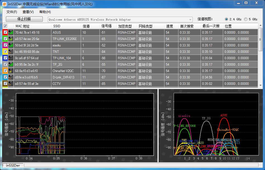Viewport: 265px width, 170px height.
Task: Select the inSSIDer tab at the bottom
Action: (13, 165)
